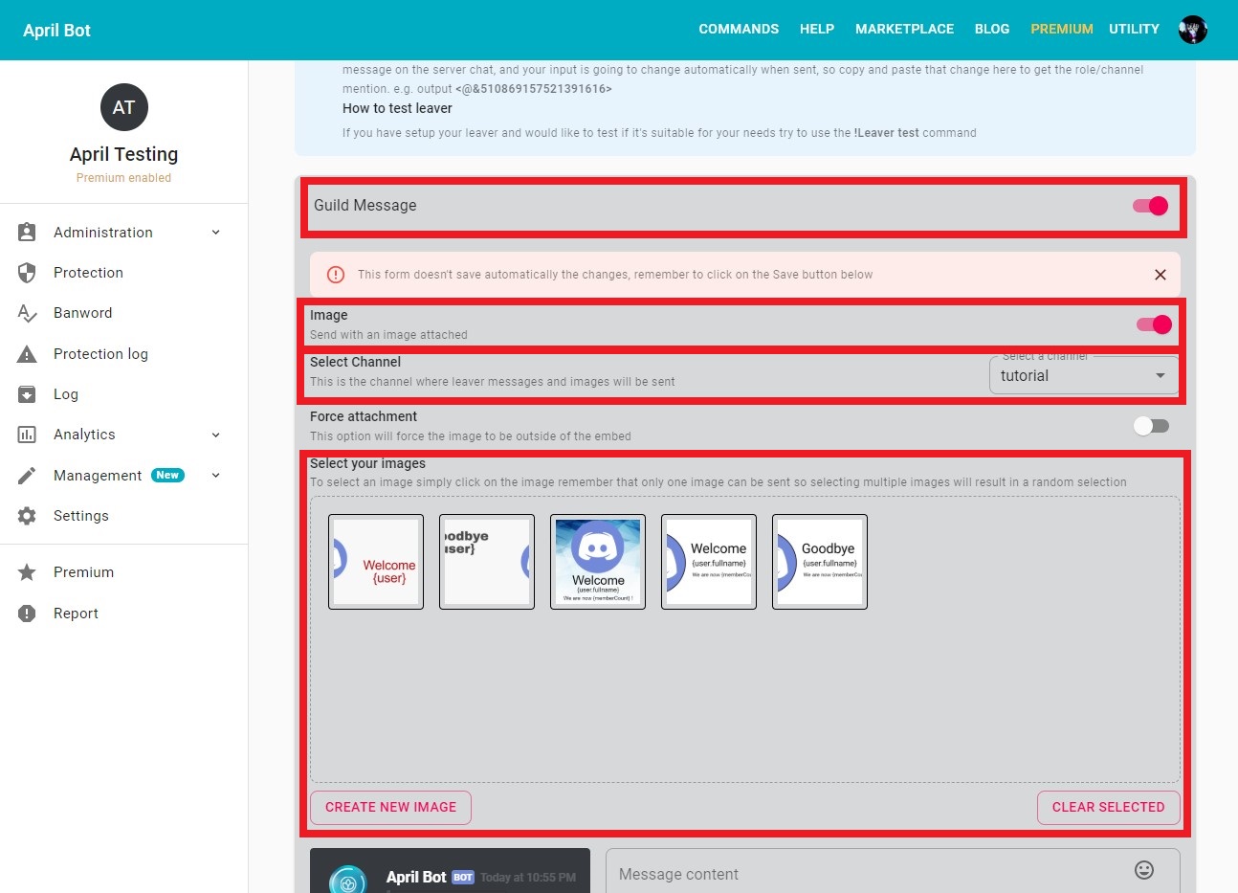Click the AT server avatar circle
Screen dimensions: 1238x893
point(124,107)
